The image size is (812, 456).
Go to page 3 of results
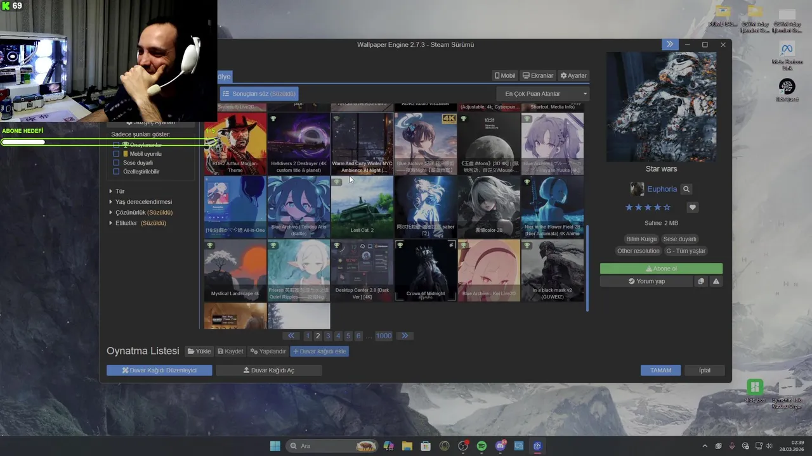coord(328,336)
